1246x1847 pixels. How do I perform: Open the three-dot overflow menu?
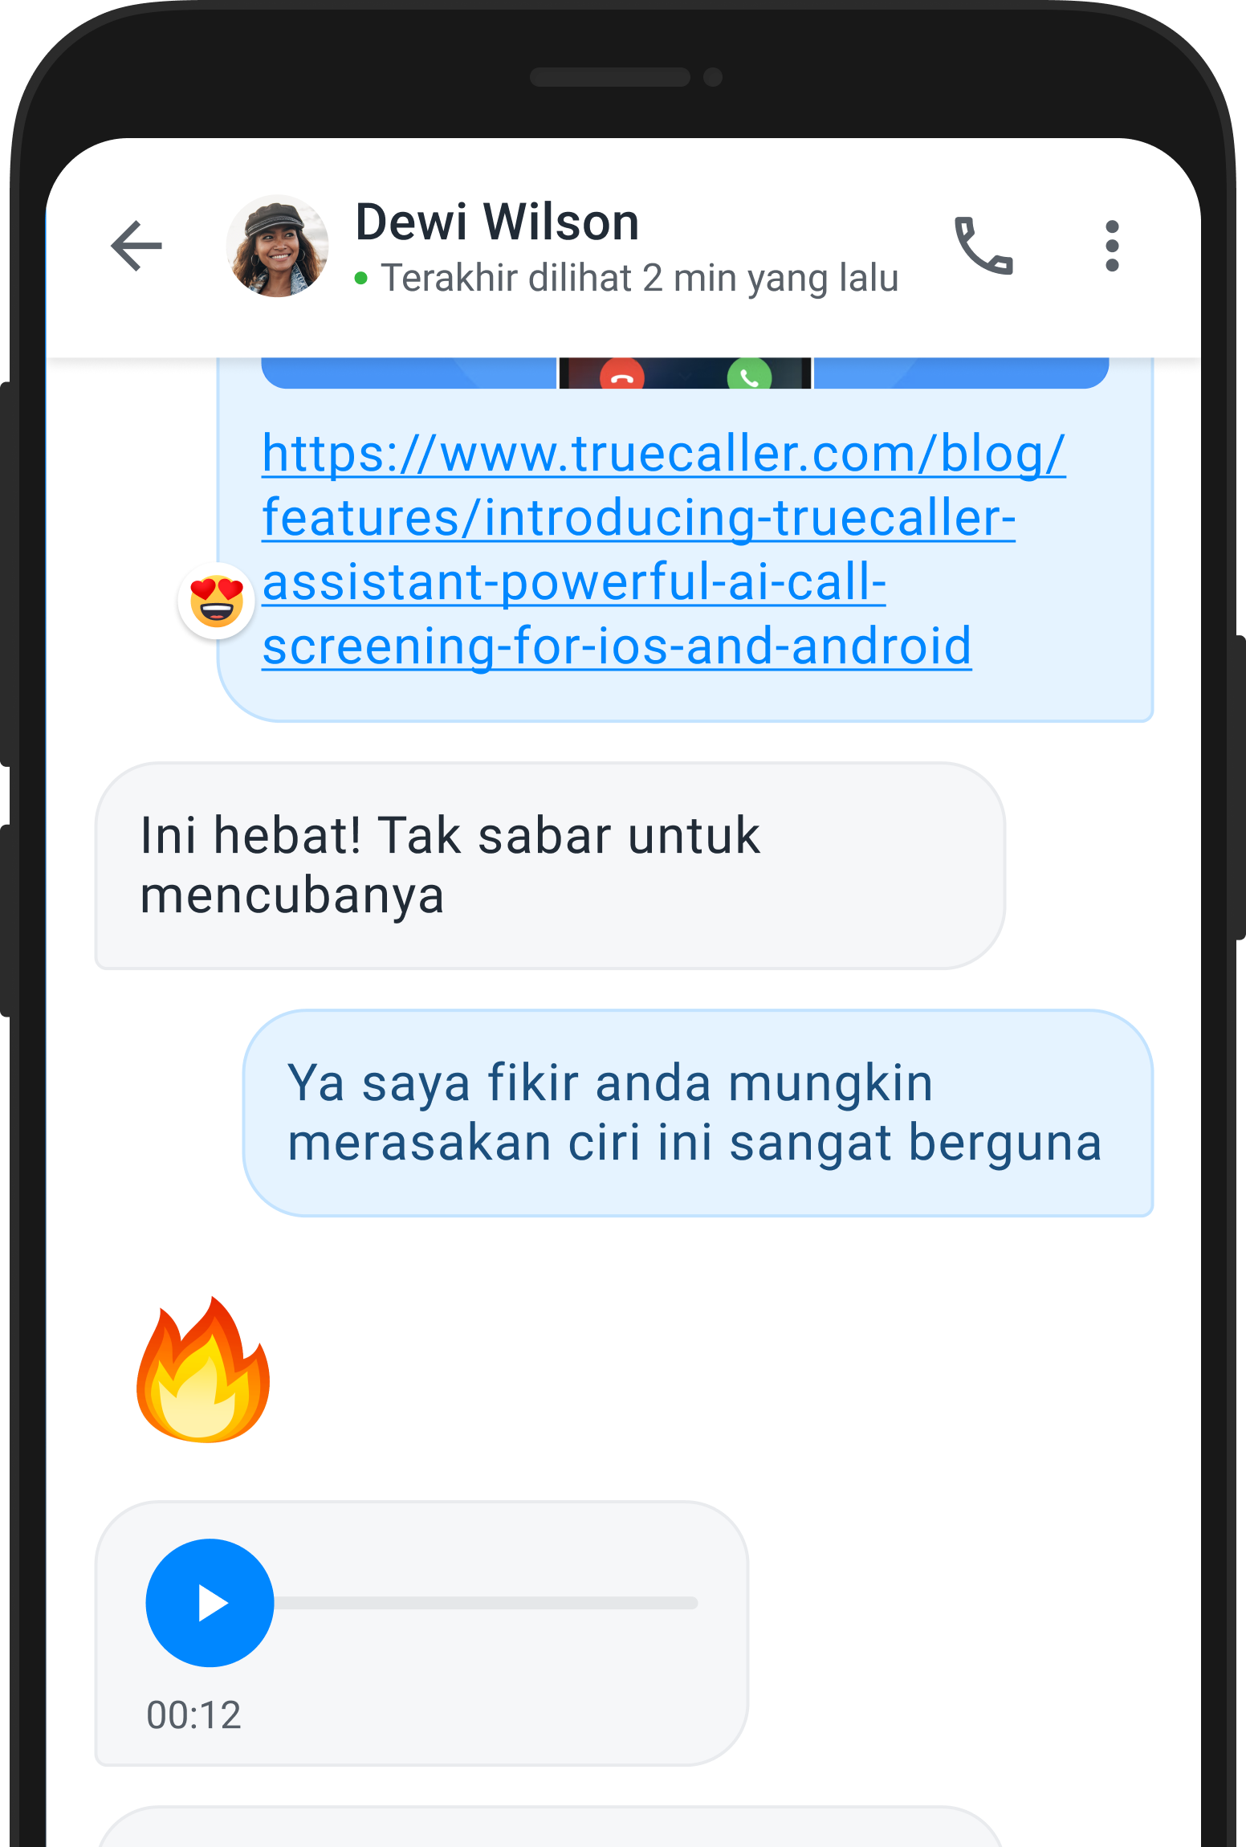[1112, 246]
